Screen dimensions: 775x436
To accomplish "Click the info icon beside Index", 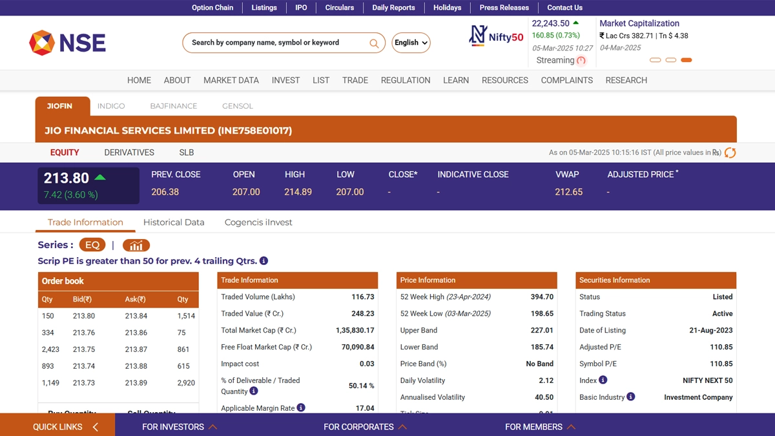I will 603,380.
